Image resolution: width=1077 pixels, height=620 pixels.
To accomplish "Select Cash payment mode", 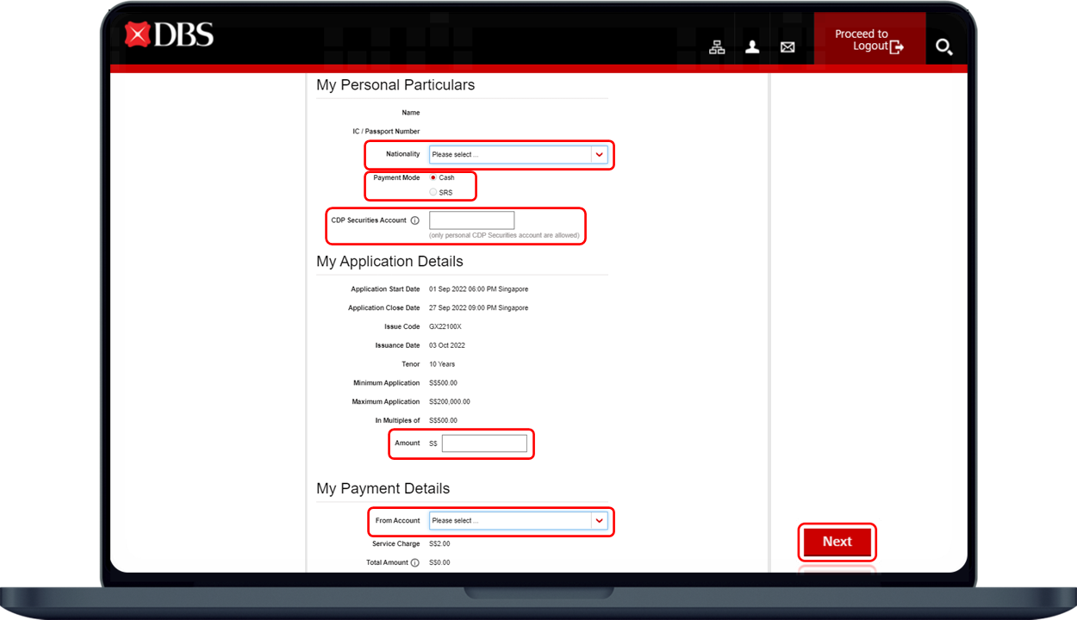I will coord(433,177).
